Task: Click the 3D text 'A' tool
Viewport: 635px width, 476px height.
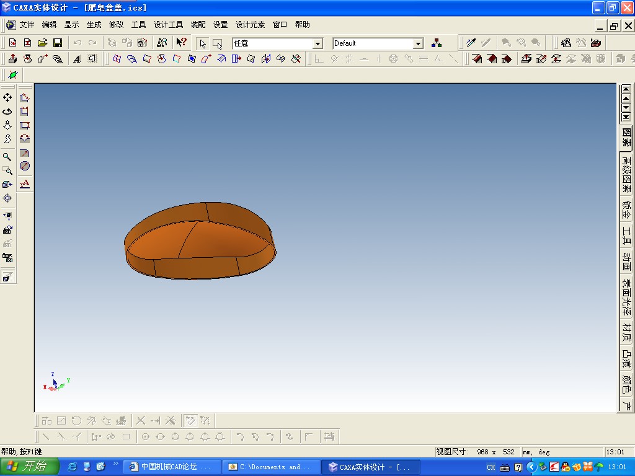Action: [x=77, y=59]
